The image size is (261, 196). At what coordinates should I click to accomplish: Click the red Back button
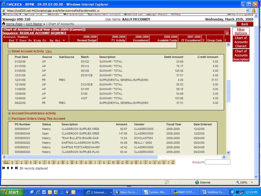point(245,24)
